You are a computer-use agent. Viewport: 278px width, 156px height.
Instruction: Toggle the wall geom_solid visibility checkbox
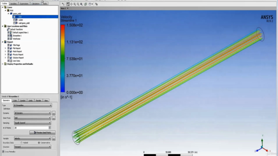(14, 23)
